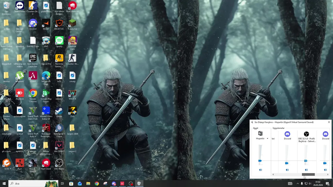Select the Clash of Clans desktop icon
Screen dimensions: 333x187
72,43
